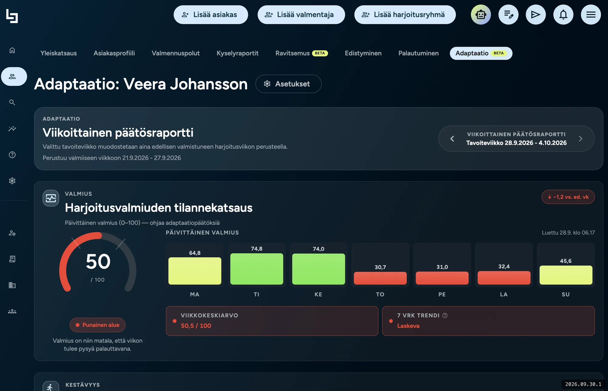Image resolution: width=608 pixels, height=391 pixels.
Task: Click the 7 vrk trendi help icon
Action: [445, 315]
